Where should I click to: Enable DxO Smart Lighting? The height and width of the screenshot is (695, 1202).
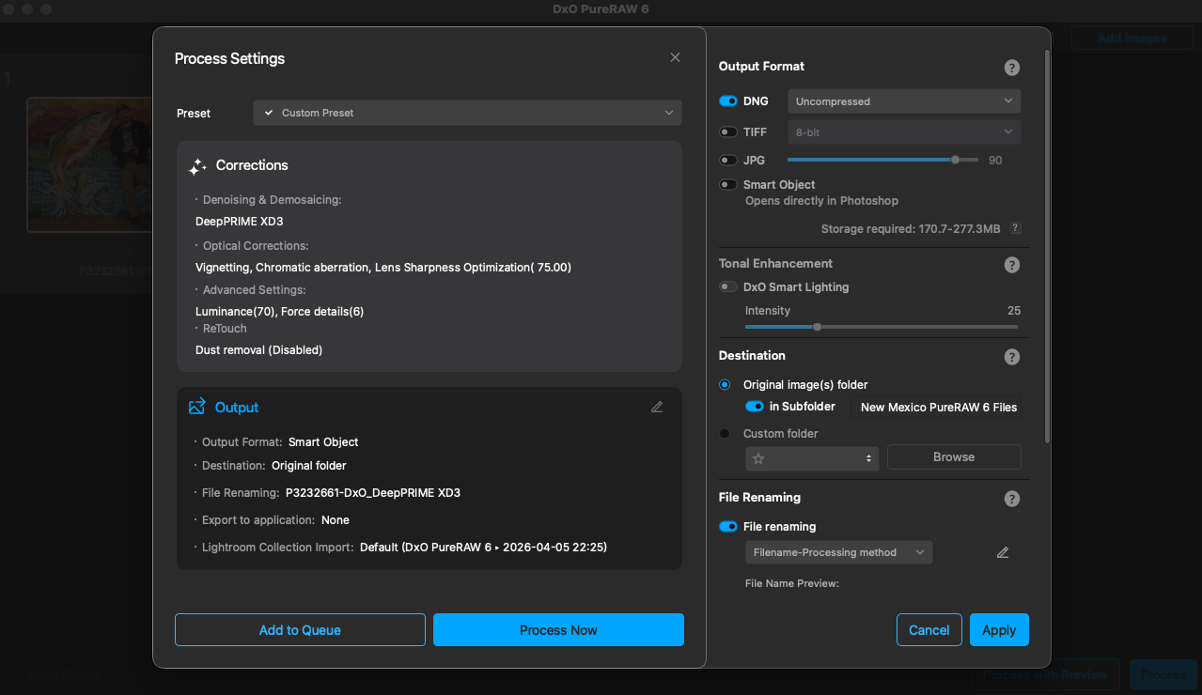727,286
